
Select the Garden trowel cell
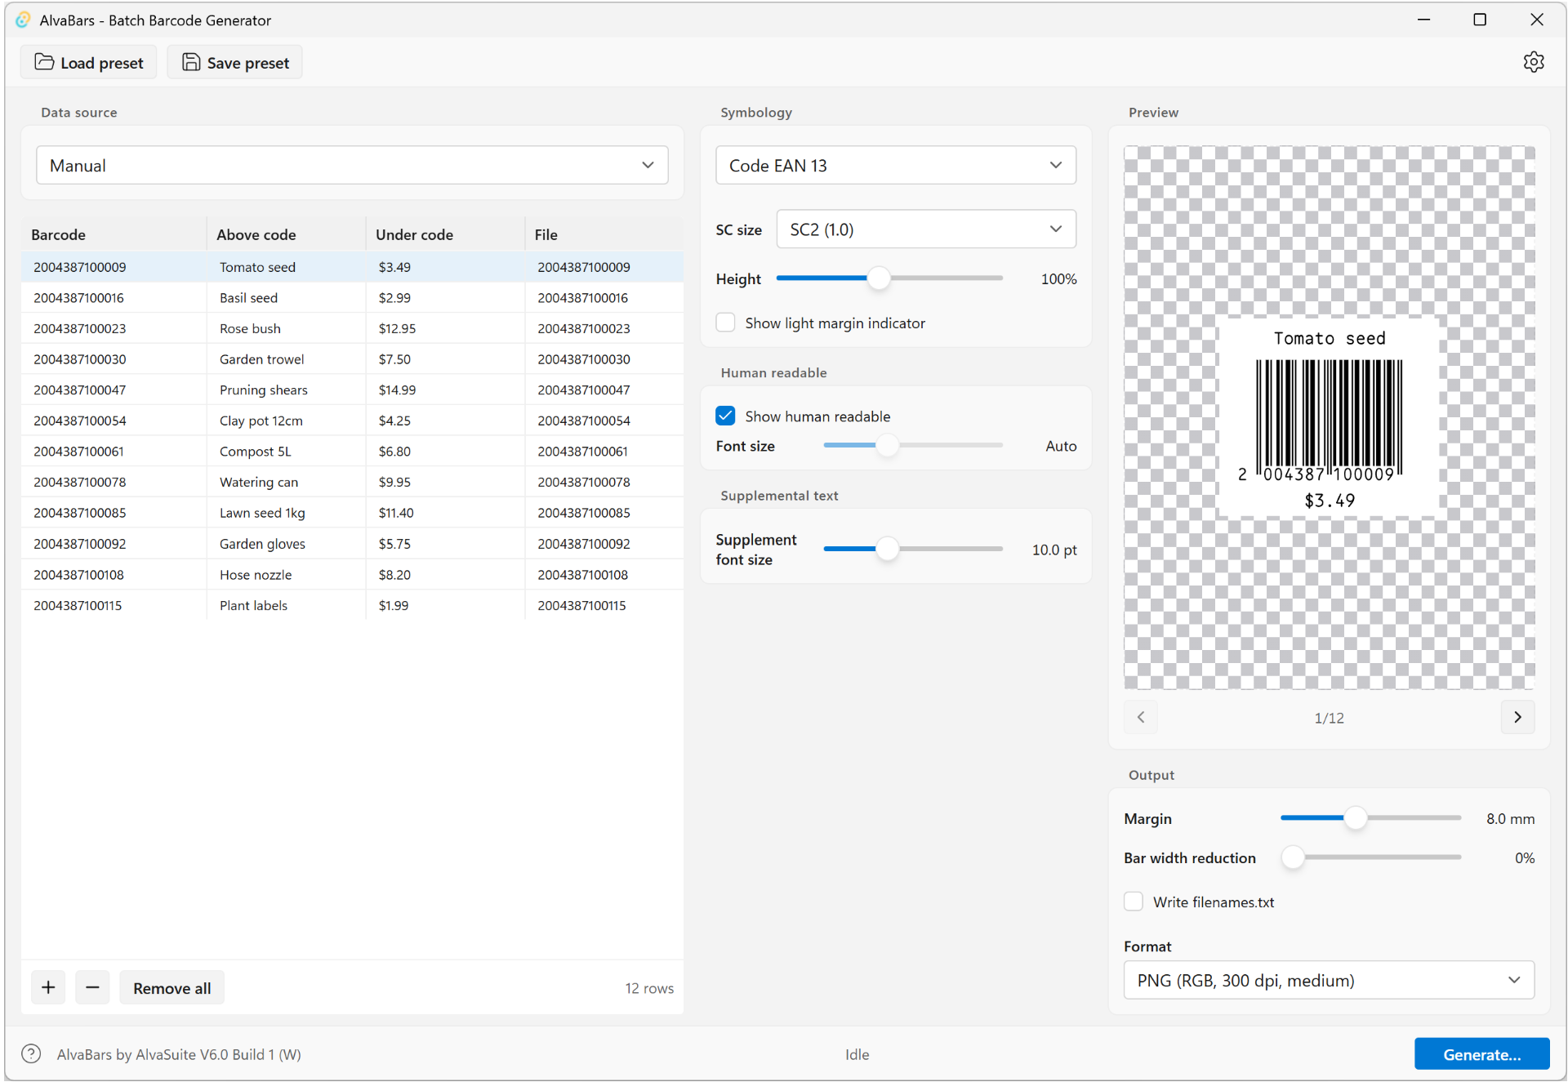click(x=286, y=359)
